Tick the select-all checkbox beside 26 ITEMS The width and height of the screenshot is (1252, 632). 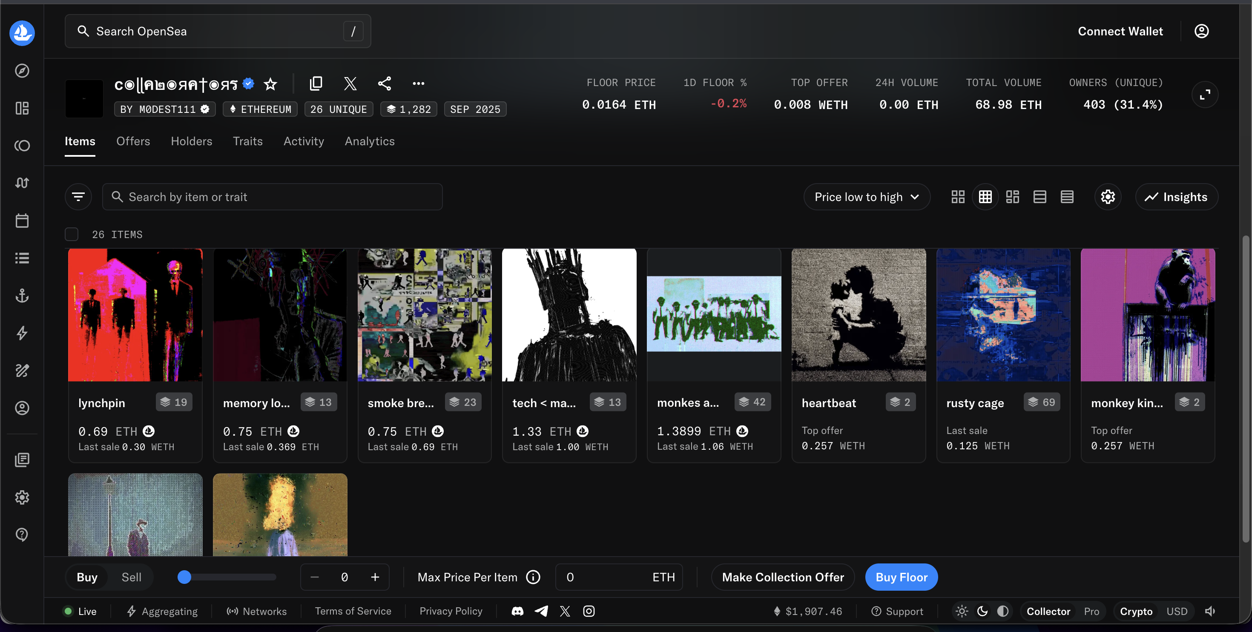pyautogui.click(x=72, y=234)
